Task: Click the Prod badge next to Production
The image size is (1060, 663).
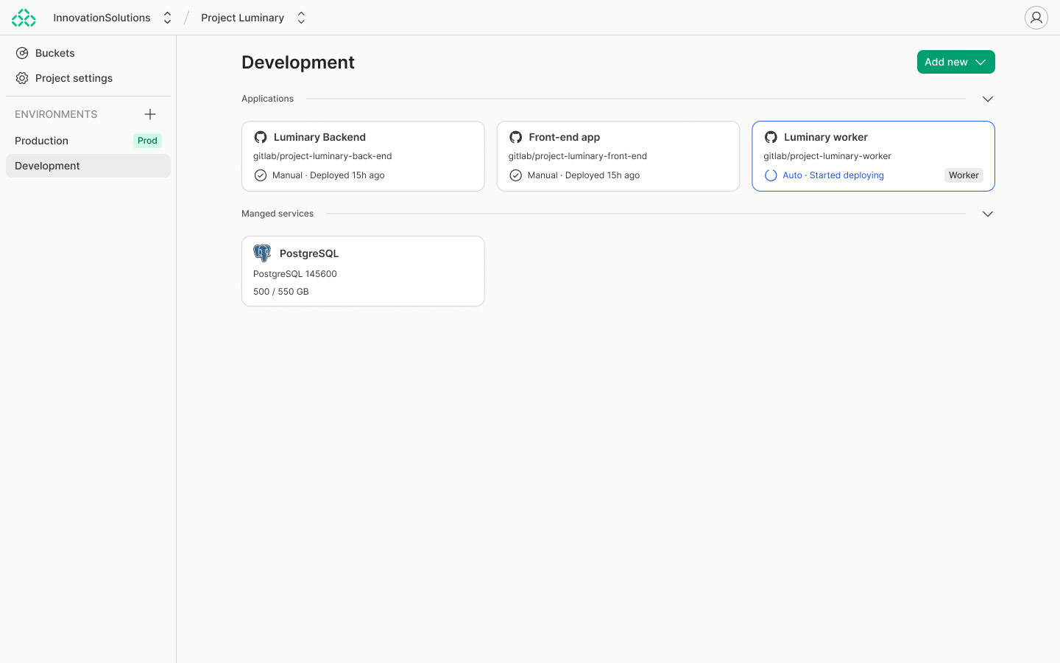Action: coord(147,141)
